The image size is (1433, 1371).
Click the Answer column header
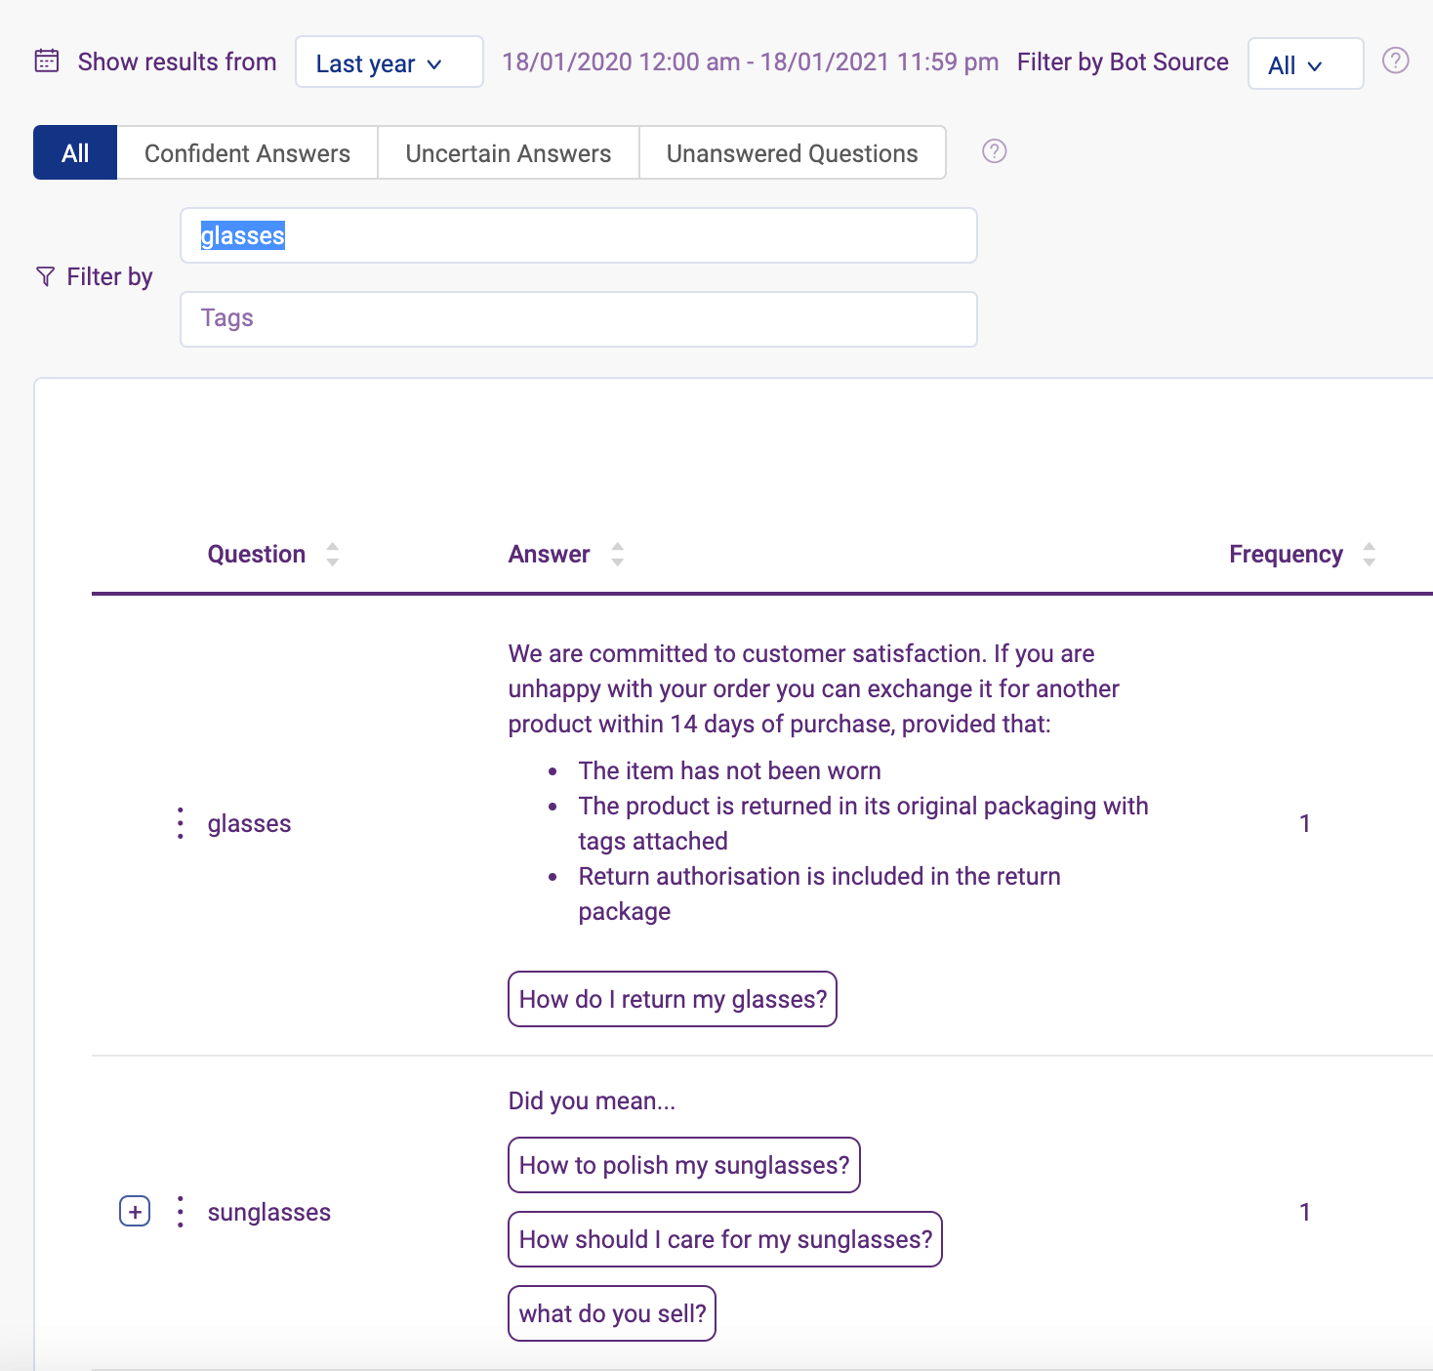click(550, 555)
